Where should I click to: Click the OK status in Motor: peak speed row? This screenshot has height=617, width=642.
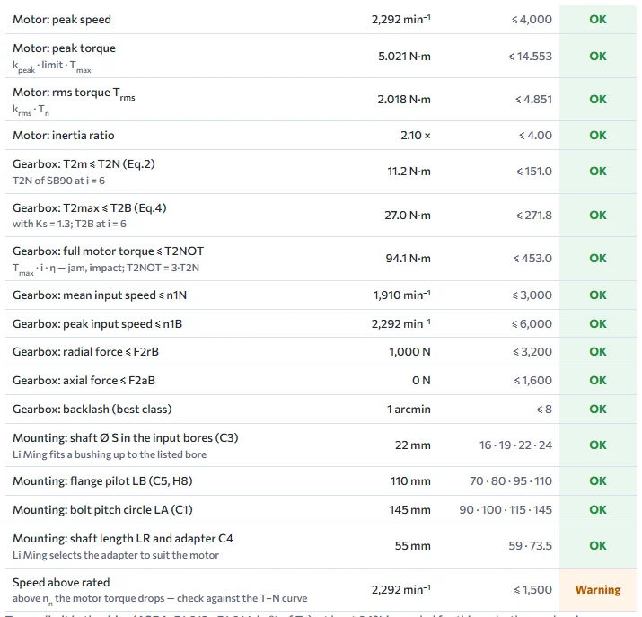tap(598, 20)
